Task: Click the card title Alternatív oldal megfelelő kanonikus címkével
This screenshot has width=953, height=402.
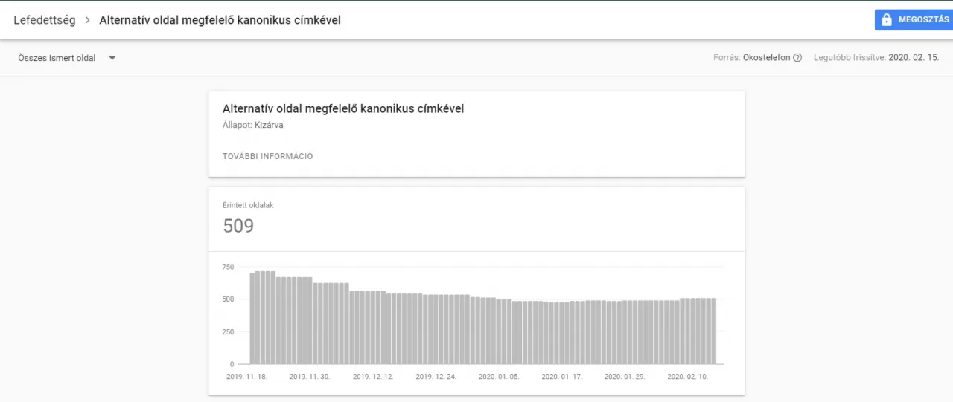Action: [x=343, y=108]
